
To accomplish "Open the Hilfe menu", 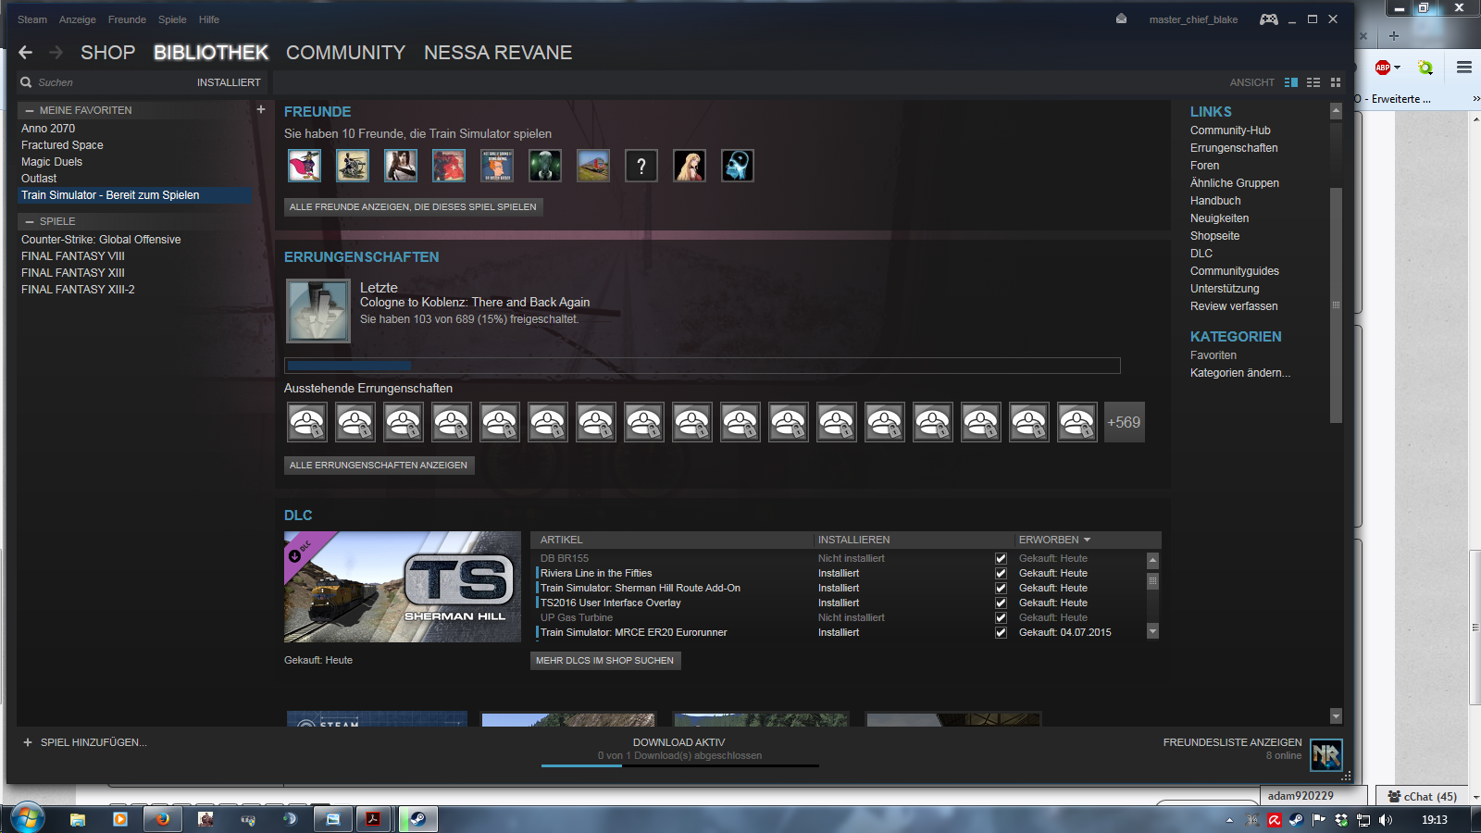I will [209, 19].
